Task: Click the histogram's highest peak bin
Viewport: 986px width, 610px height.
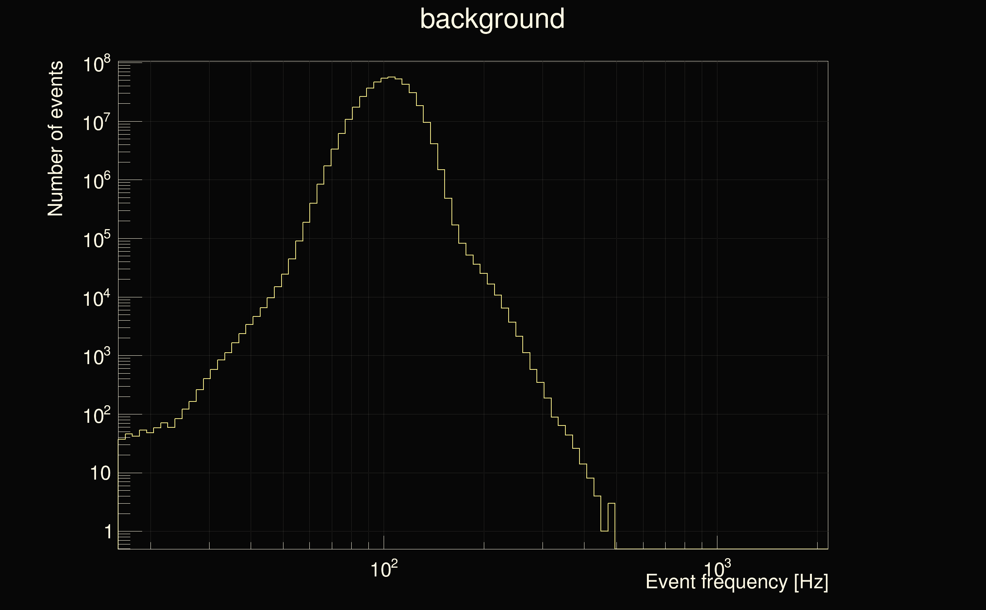Action: click(391, 77)
